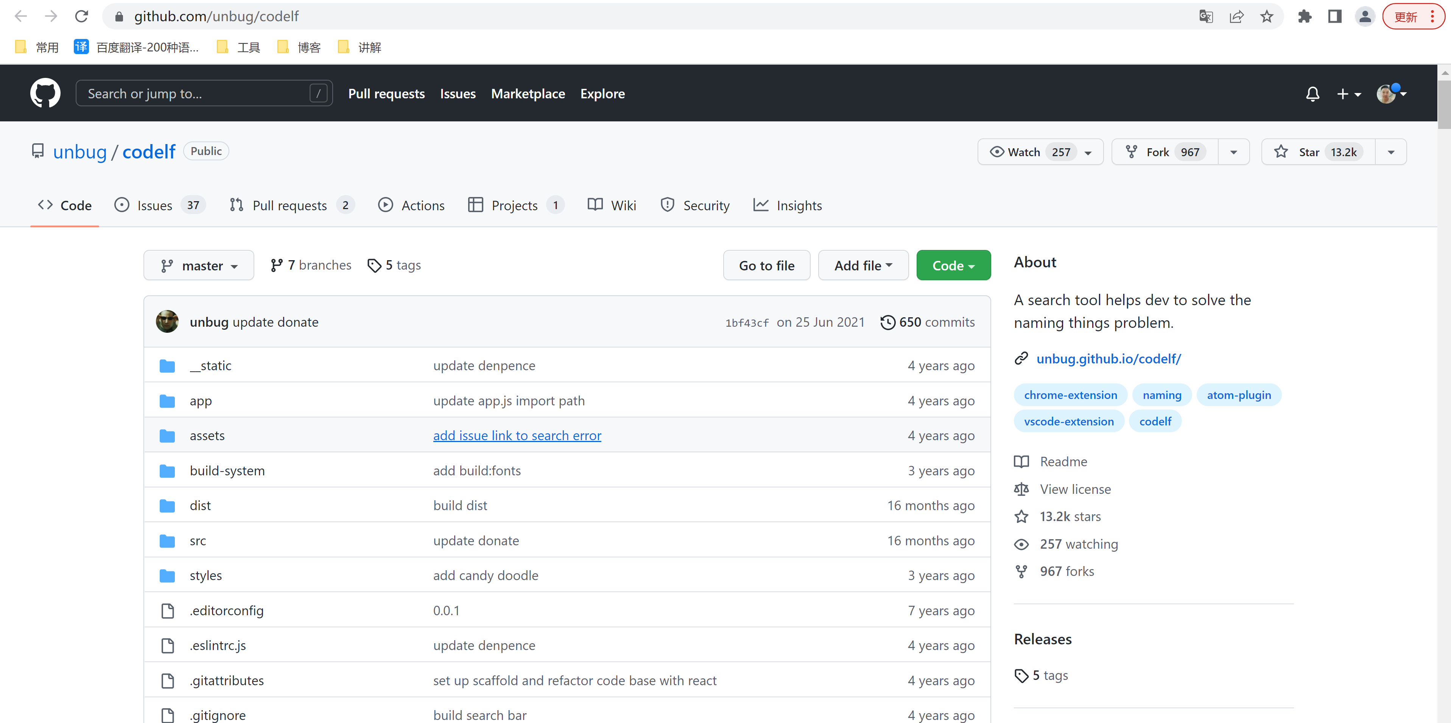Click the GitHub octocat logo

coord(45,93)
